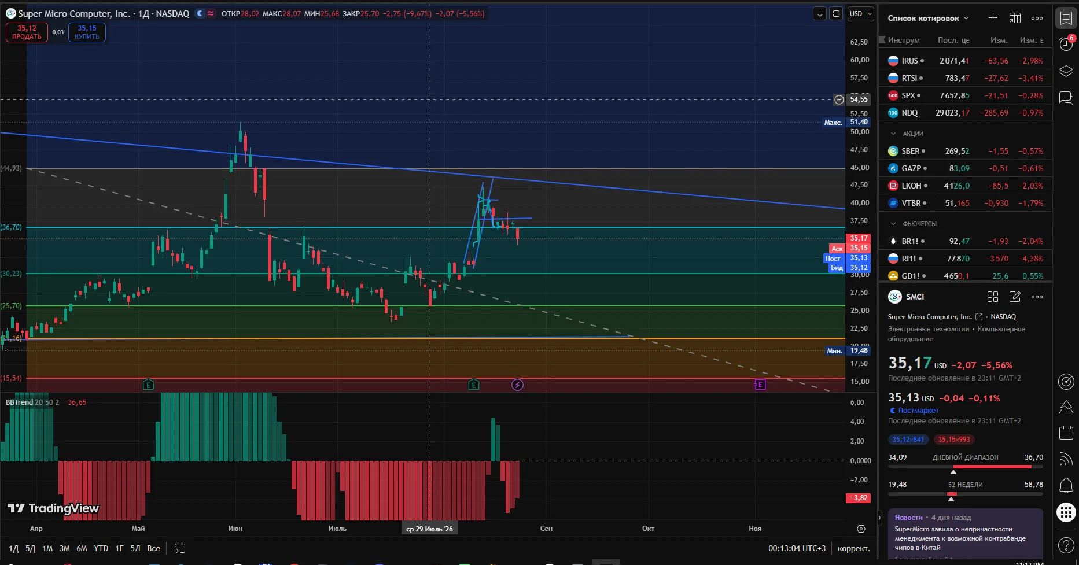Screen dimensions: 1079x565
Task: Open SMCI details three-dots more menu
Action: (x=1037, y=297)
